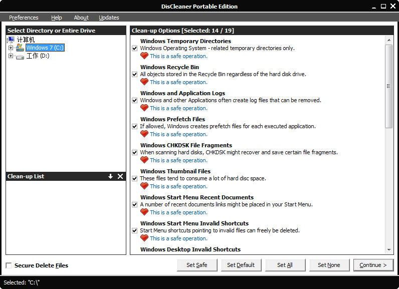The width and height of the screenshot is (399, 289).
Task: Minimize the DisCleaner window
Action: [374, 7]
